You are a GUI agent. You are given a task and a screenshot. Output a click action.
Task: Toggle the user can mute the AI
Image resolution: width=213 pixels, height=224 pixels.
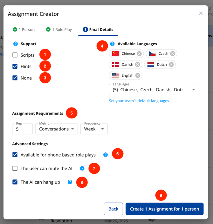click(x=15, y=168)
